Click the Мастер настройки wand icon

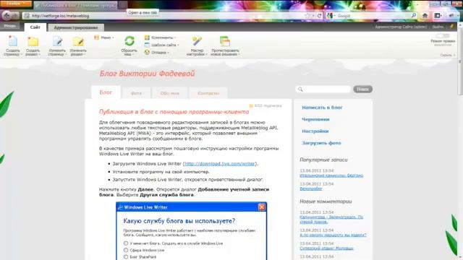[x=197, y=41]
